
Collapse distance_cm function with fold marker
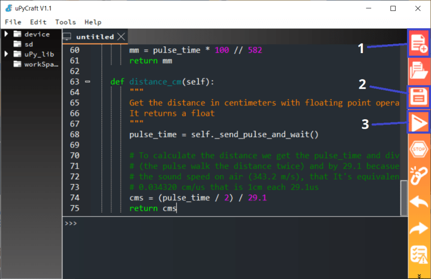point(87,81)
